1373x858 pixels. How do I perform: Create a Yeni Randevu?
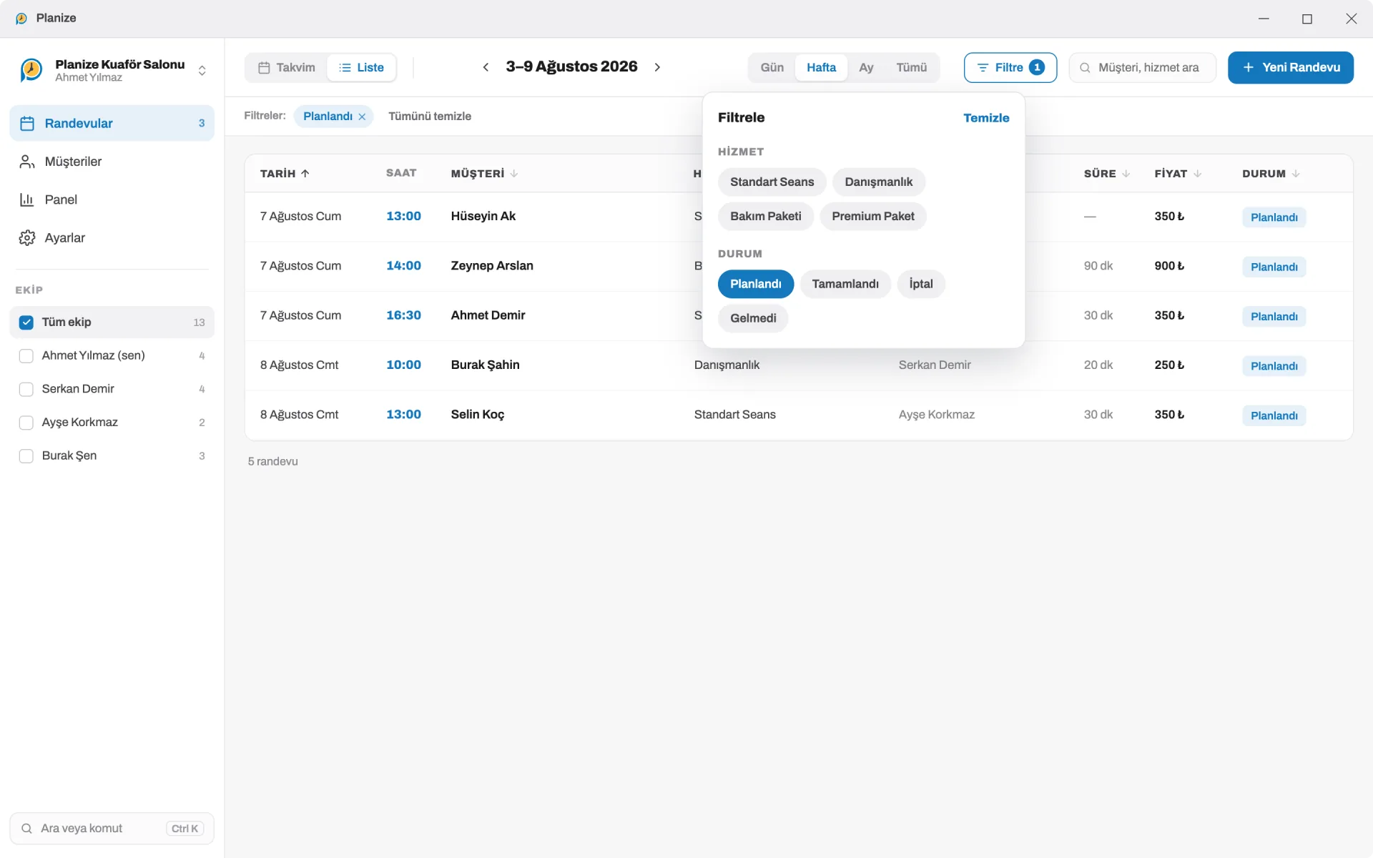pos(1291,67)
